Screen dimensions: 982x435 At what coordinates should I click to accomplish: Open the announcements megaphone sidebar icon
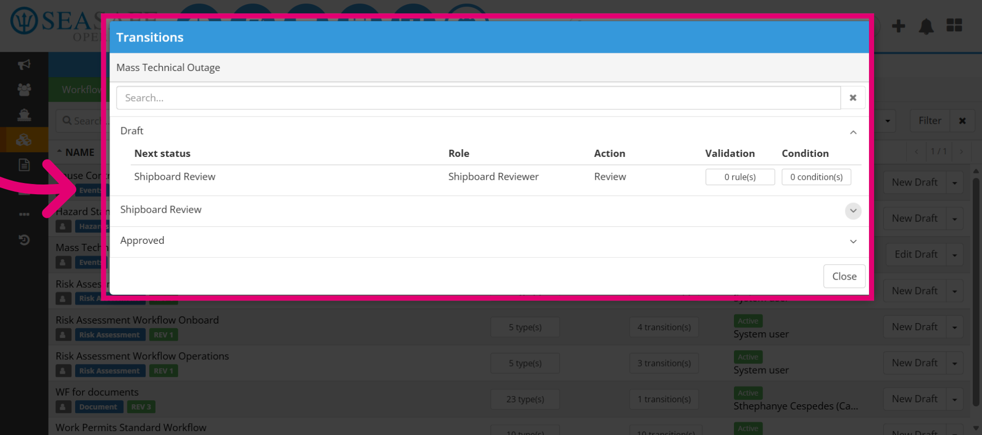(x=24, y=64)
